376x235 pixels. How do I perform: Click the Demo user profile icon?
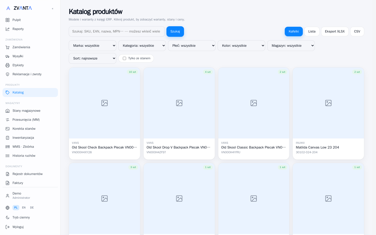[8, 195]
